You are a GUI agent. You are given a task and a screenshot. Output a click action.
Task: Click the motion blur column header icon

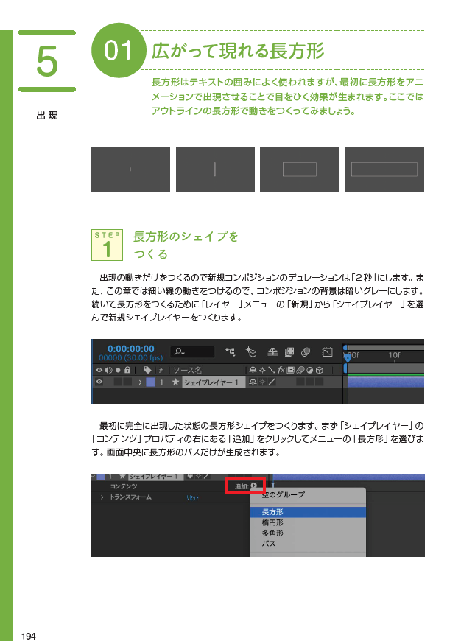coord(300,370)
